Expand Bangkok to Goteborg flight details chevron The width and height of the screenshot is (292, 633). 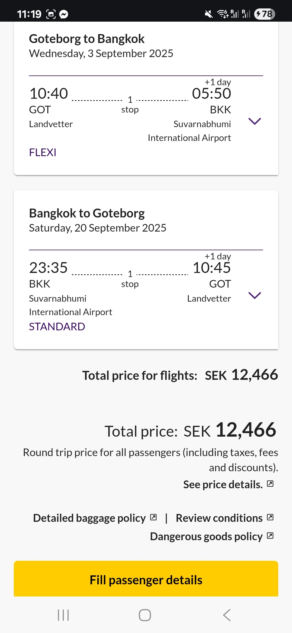(x=254, y=296)
